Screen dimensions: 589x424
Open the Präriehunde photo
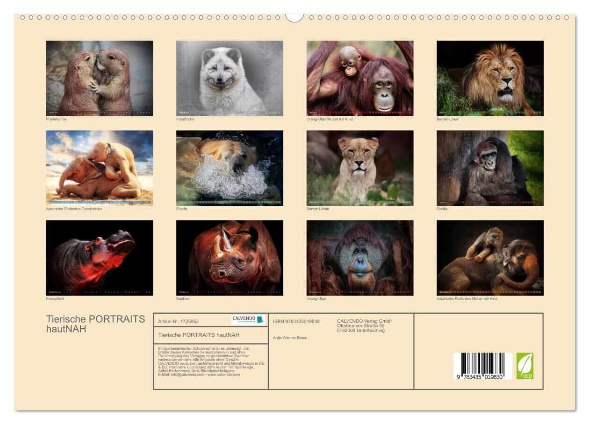(x=100, y=78)
